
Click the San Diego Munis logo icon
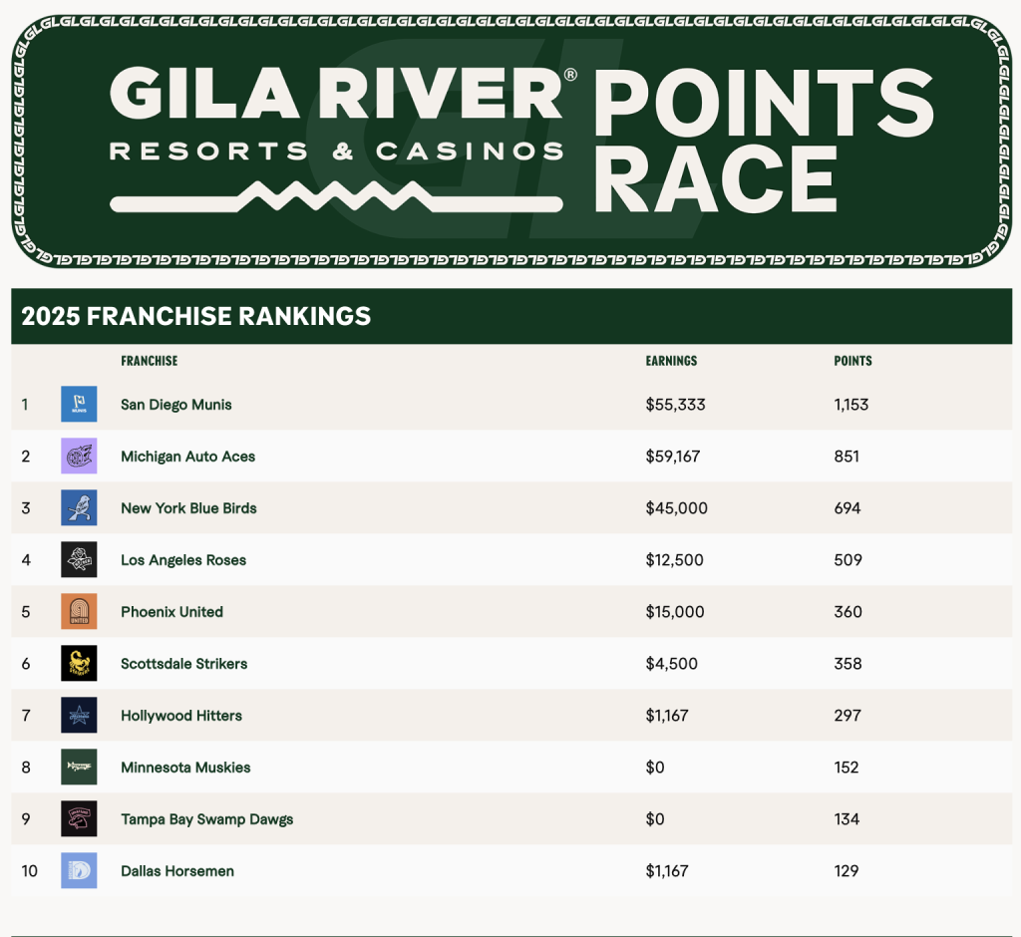pyautogui.click(x=79, y=404)
